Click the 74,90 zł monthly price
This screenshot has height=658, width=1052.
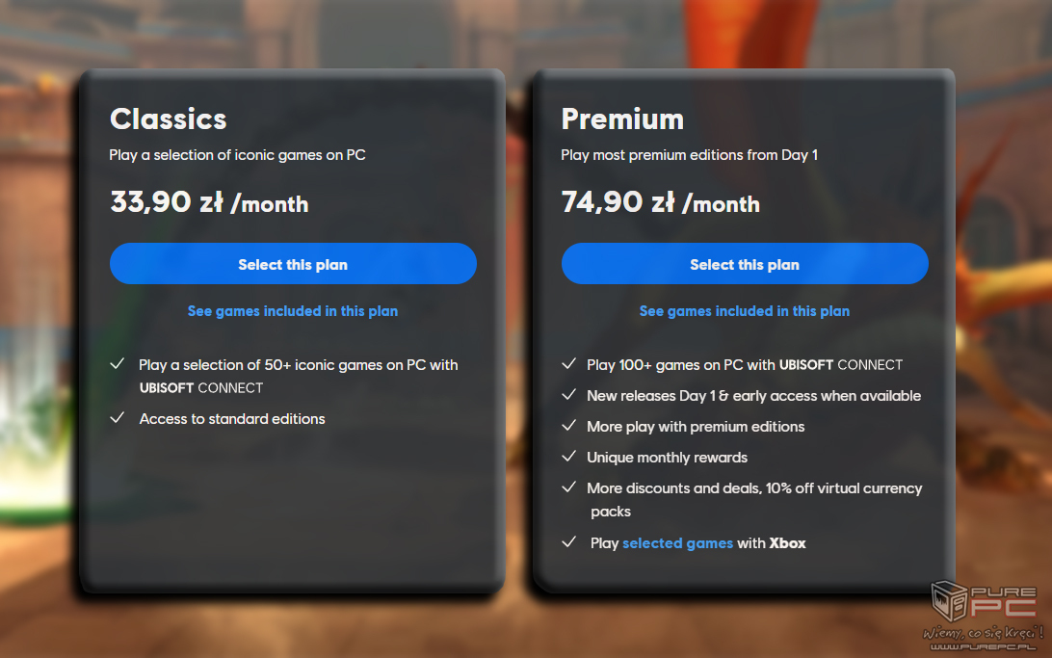(x=661, y=202)
